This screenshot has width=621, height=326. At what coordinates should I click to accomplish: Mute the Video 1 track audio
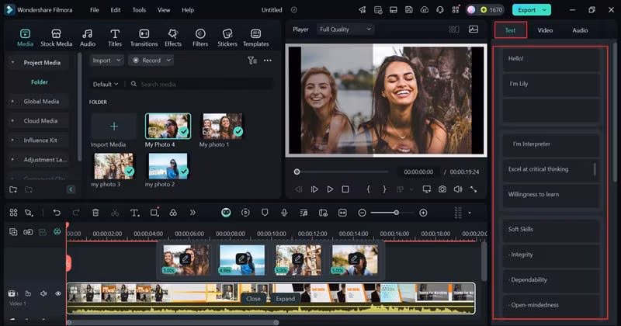[43, 293]
